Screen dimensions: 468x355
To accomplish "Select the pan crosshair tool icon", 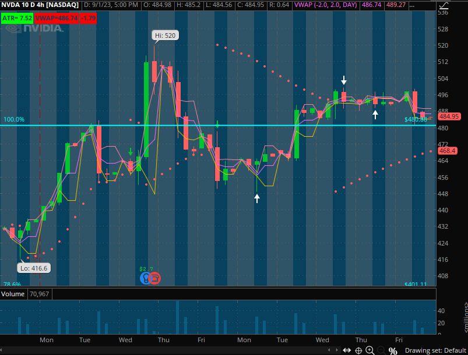I will click(358, 350).
